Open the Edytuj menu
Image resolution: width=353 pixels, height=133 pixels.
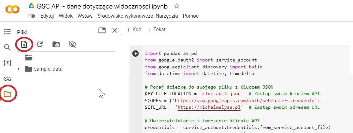tap(47, 16)
